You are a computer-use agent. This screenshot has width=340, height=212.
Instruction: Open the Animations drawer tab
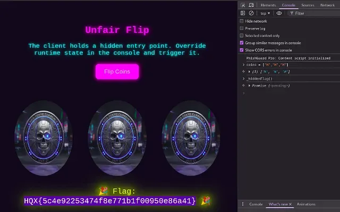[x=306, y=204]
